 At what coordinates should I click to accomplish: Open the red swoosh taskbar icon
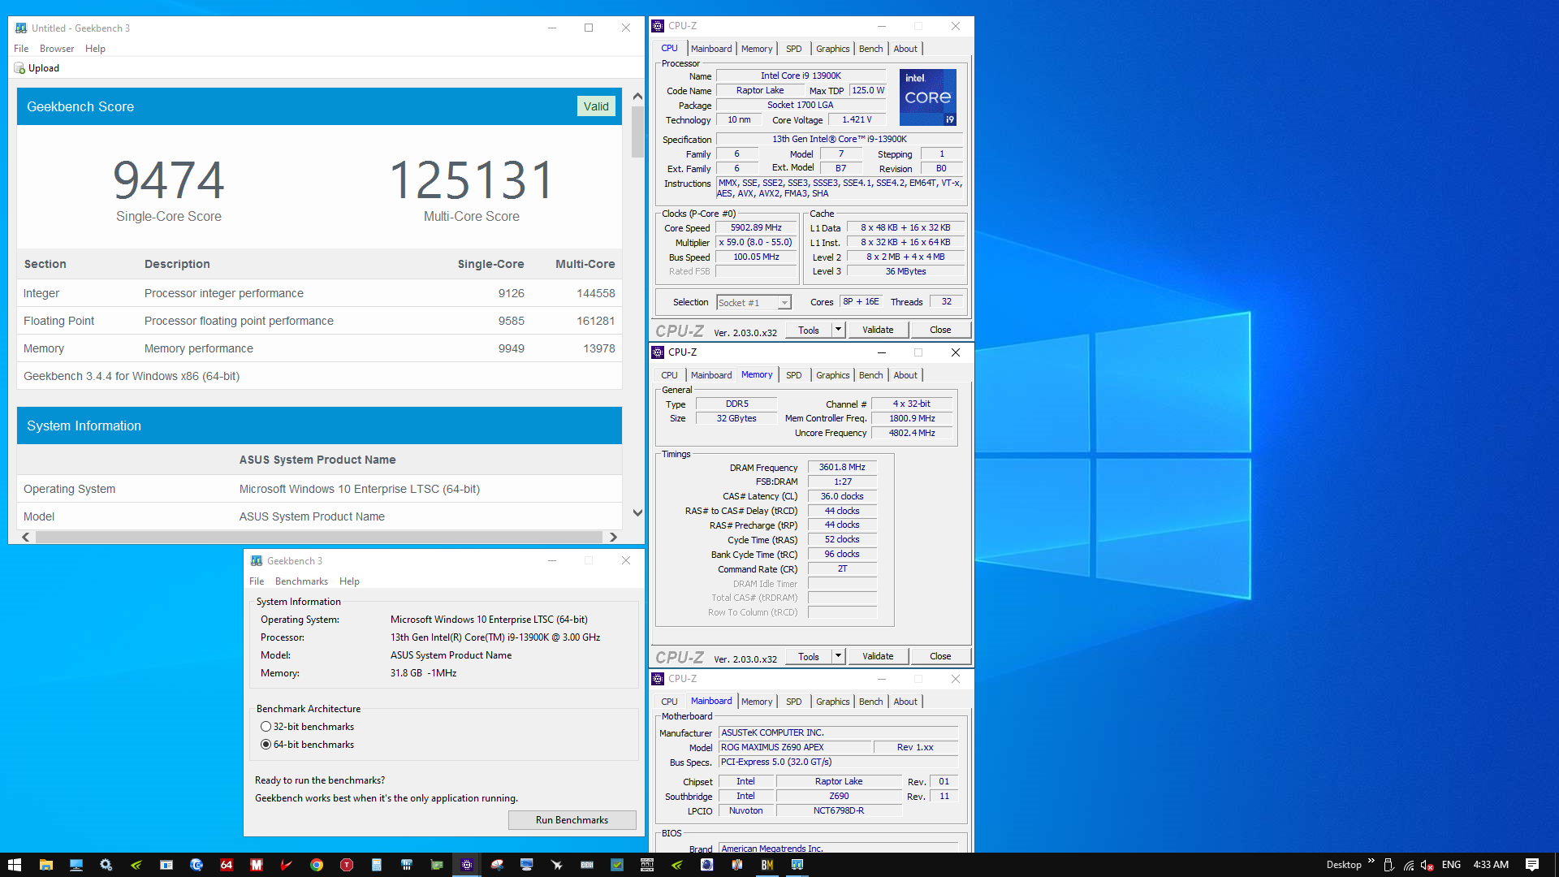pyautogui.click(x=287, y=865)
